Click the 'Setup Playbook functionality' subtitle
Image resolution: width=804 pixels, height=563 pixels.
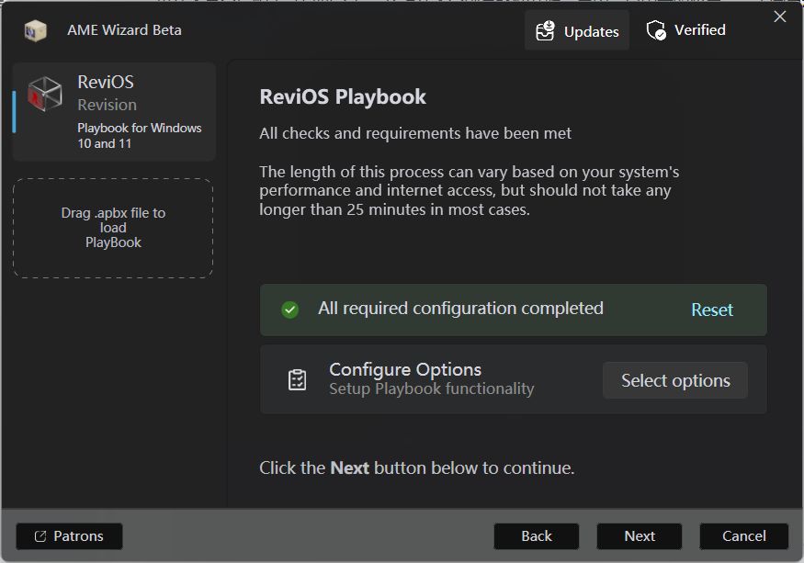point(431,389)
